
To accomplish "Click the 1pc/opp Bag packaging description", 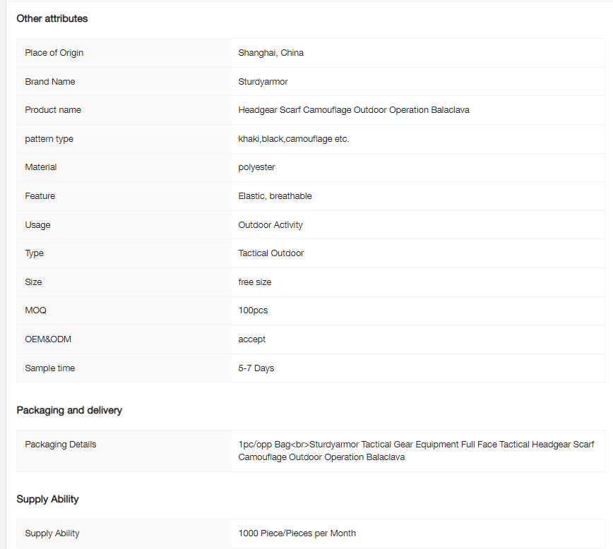I will (x=416, y=451).
